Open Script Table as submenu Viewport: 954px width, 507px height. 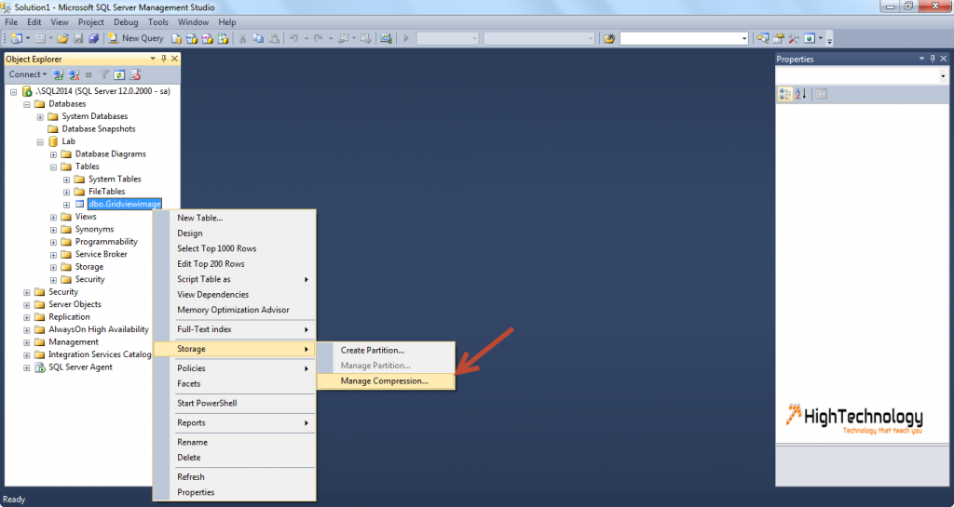pyautogui.click(x=234, y=279)
